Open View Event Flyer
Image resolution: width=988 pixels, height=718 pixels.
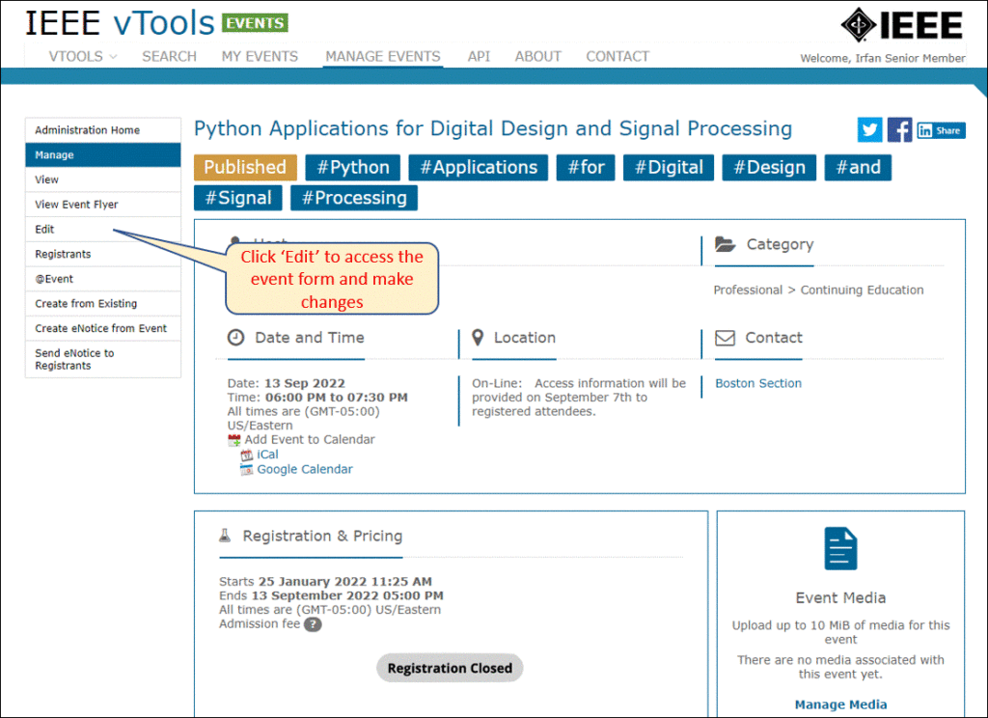(103, 205)
